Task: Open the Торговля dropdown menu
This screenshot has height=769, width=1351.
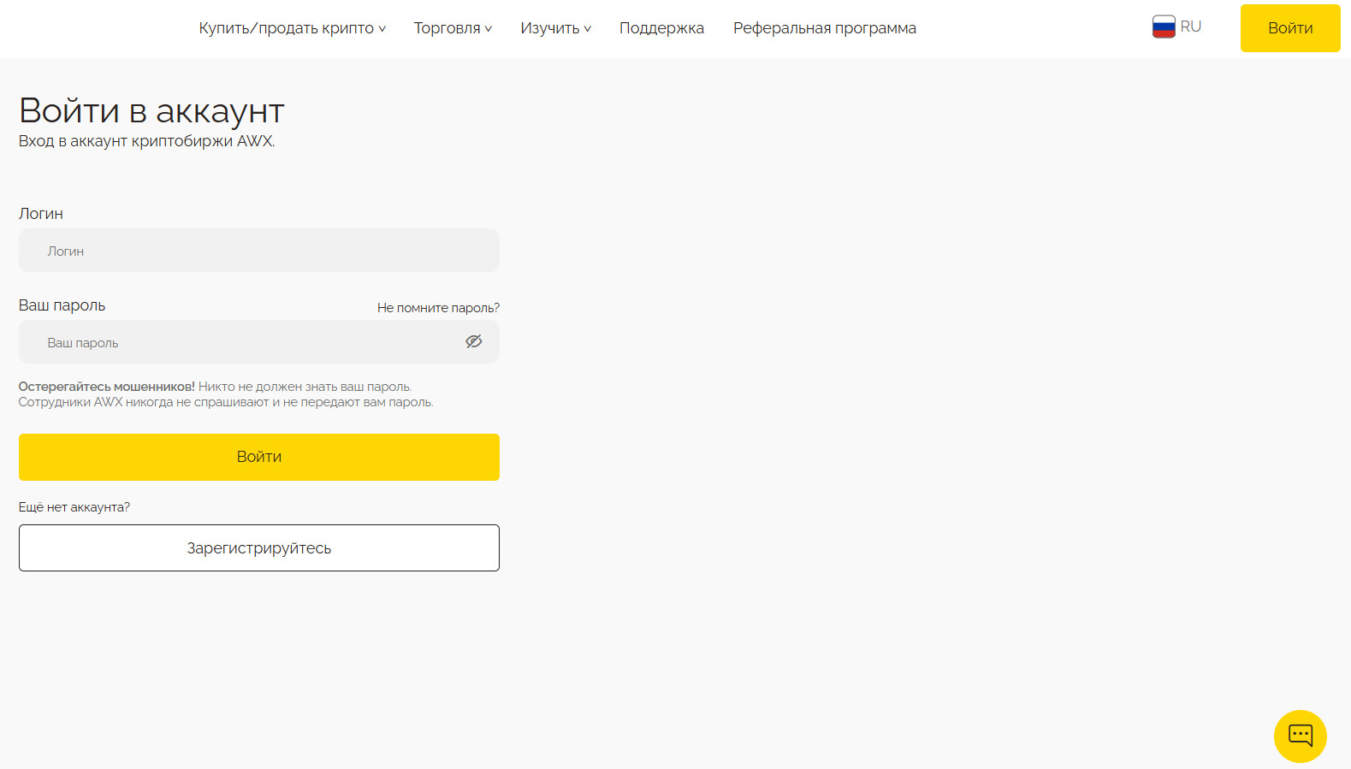Action: click(x=453, y=28)
